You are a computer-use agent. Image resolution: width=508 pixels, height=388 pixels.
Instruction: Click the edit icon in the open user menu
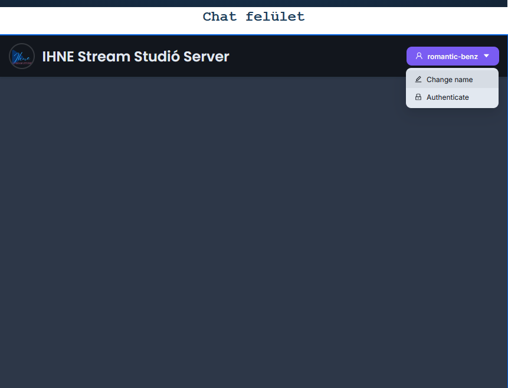click(x=418, y=79)
